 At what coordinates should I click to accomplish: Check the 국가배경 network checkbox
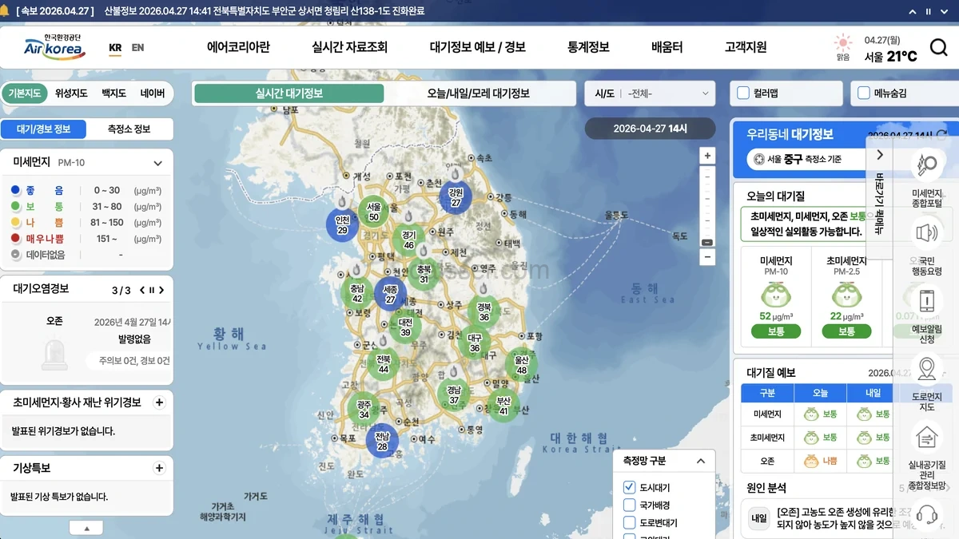(x=629, y=505)
